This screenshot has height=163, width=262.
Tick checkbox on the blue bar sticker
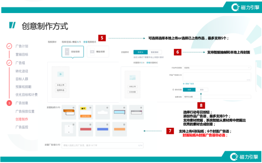(x=107, y=125)
